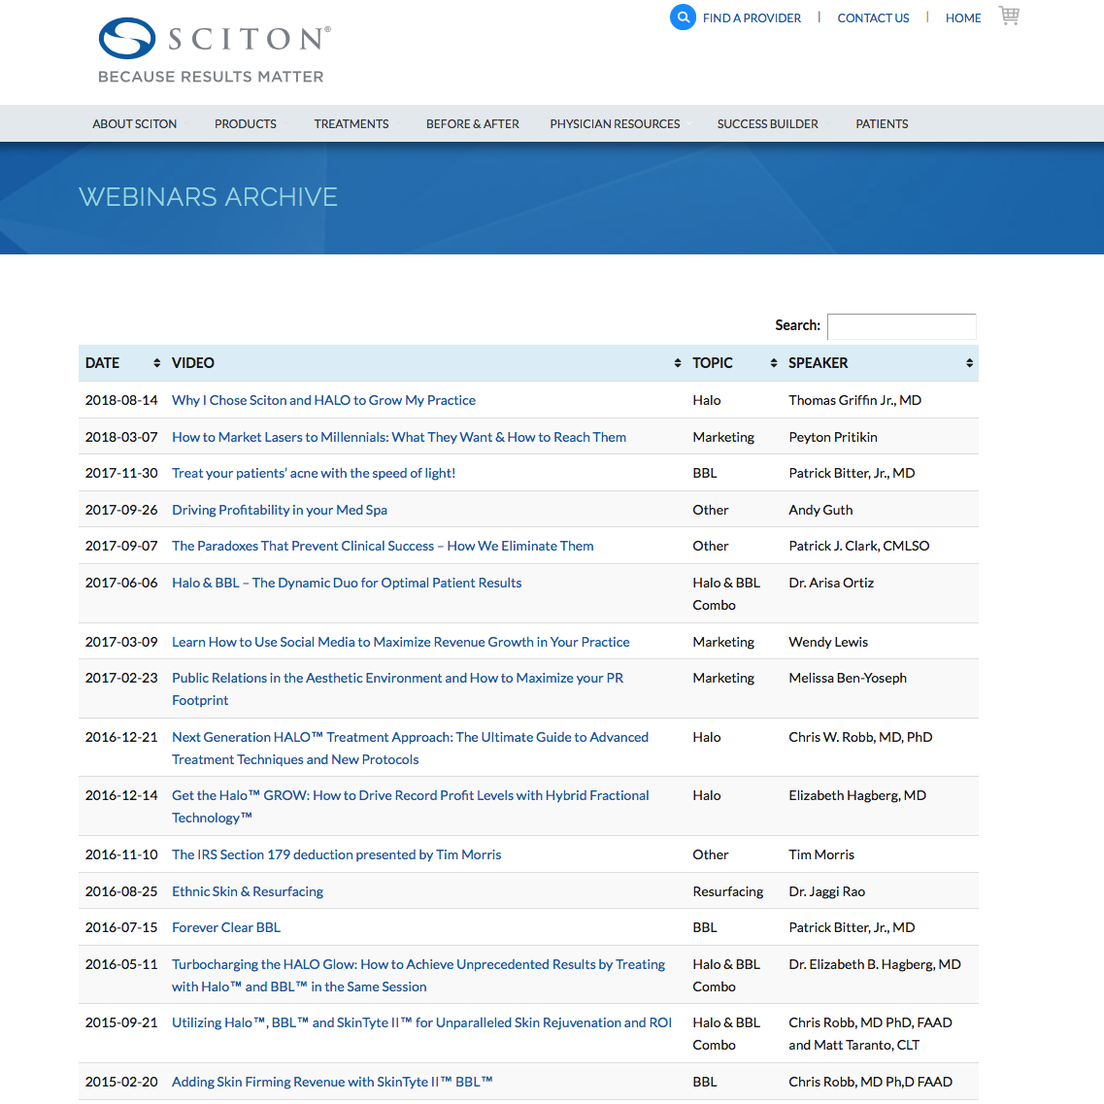Screen dimensions: 1104x1104
Task: Go to Patients page
Action: [882, 124]
